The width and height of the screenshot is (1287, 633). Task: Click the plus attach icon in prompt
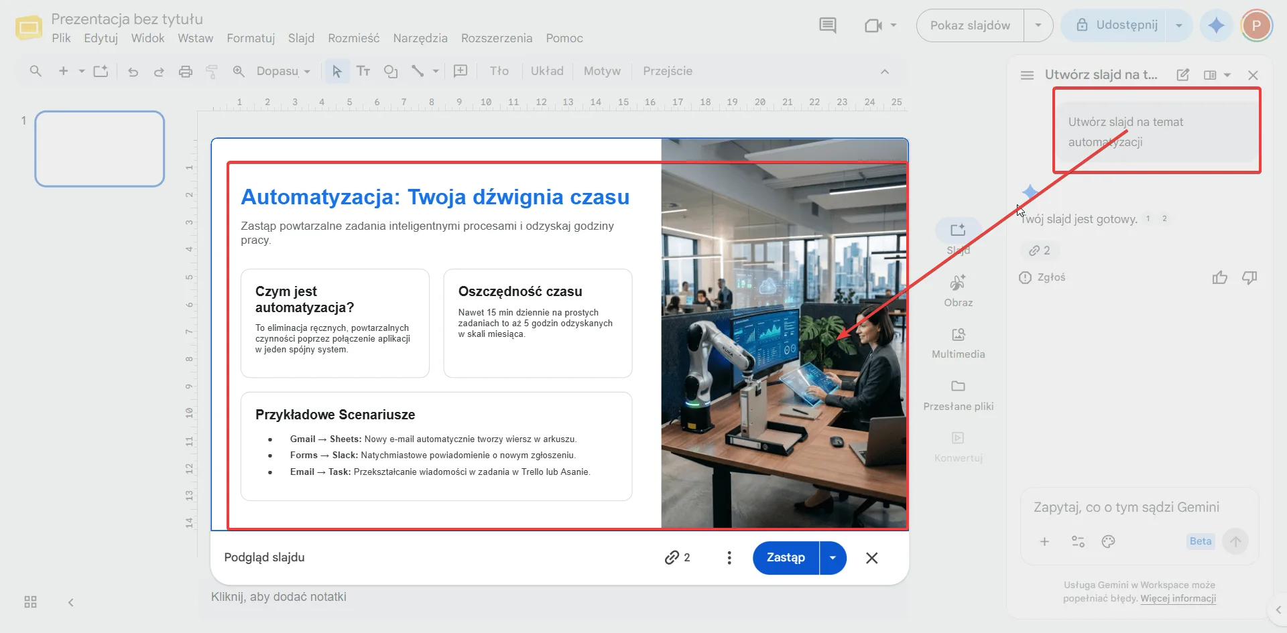[x=1044, y=541]
